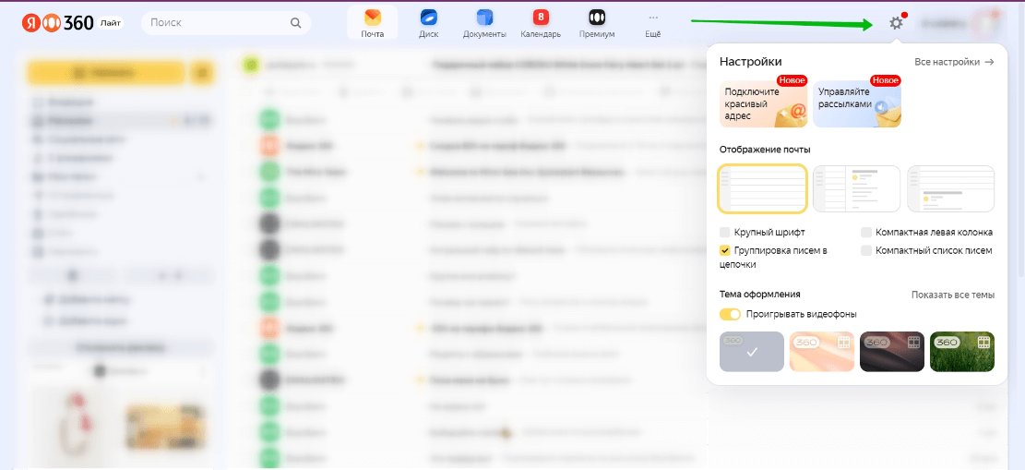Viewport: 1025px width, 470px height.
Task: Click the Yandex 360 logo
Action: 58,23
